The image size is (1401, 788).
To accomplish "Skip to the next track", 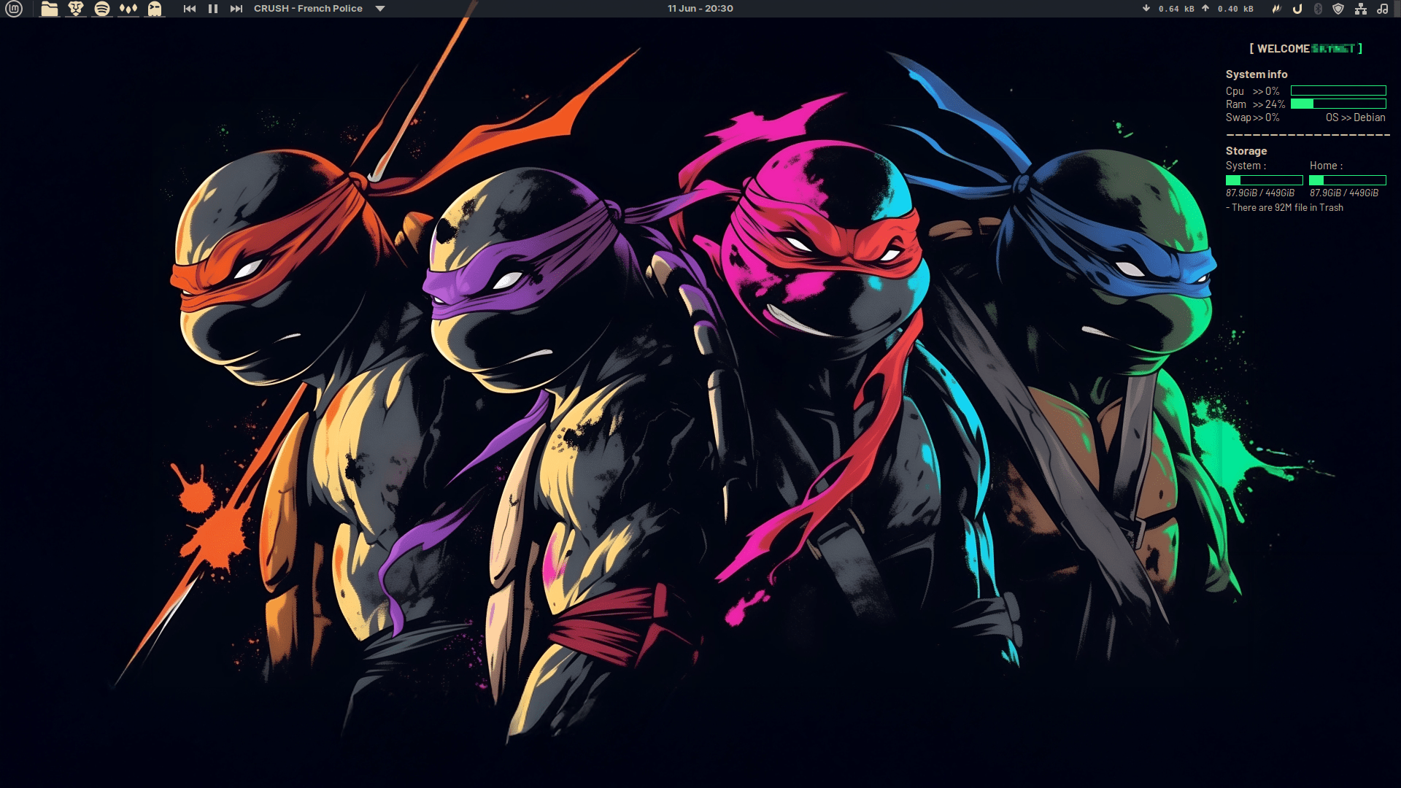I will [236, 9].
